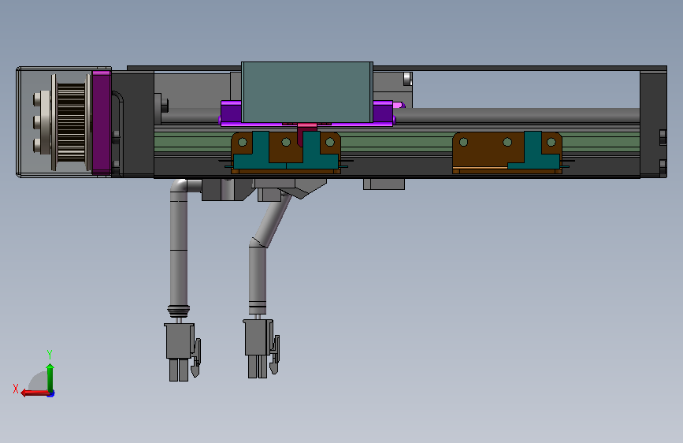Image resolution: width=683 pixels, height=443 pixels.
Task: Select the left hanging cable connector plug
Action: (x=182, y=352)
